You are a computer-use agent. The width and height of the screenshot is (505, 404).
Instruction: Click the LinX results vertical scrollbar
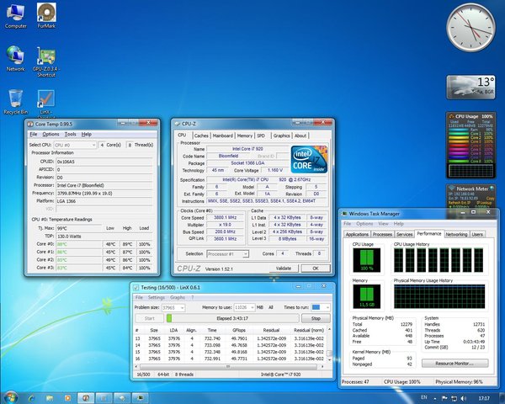[329, 344]
